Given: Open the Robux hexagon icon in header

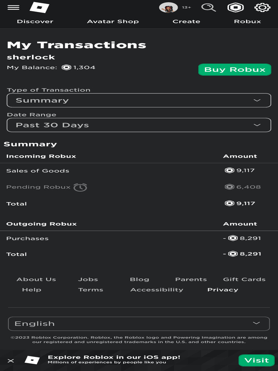Looking at the screenshot, I should [x=235, y=8].
